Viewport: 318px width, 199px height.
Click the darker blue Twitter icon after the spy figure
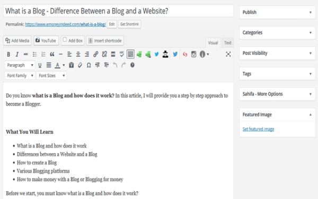(175, 54)
